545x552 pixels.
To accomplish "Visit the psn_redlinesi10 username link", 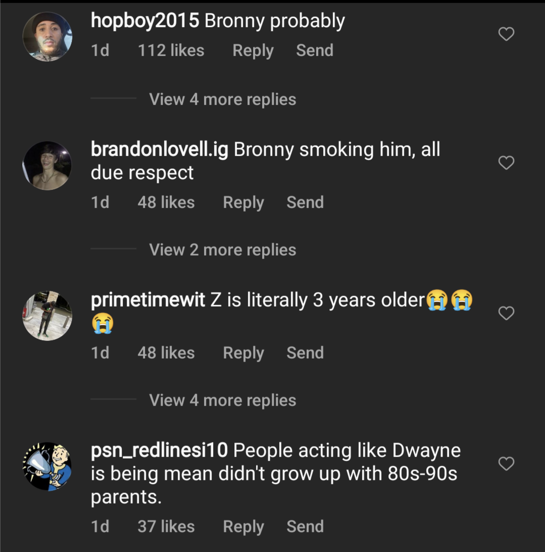I will (x=159, y=450).
